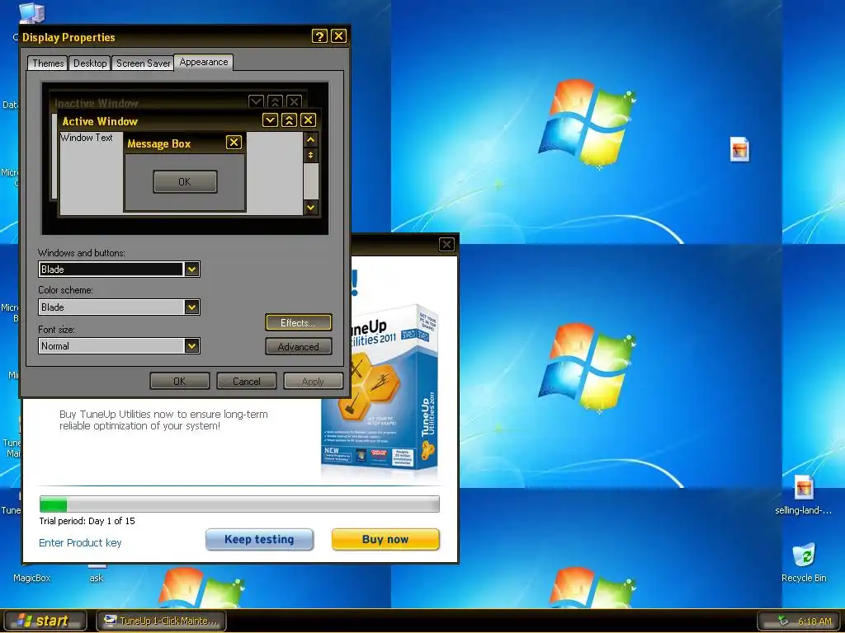
Task: Select TuneUp 1-Click Maintenance taskbar button
Action: click(x=162, y=621)
